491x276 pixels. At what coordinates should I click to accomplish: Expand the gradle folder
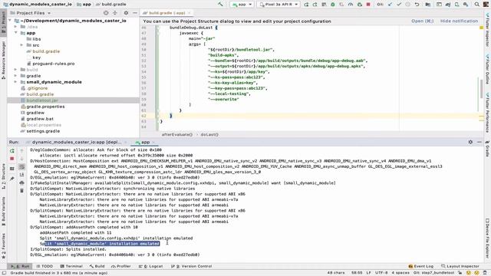coord(15,76)
